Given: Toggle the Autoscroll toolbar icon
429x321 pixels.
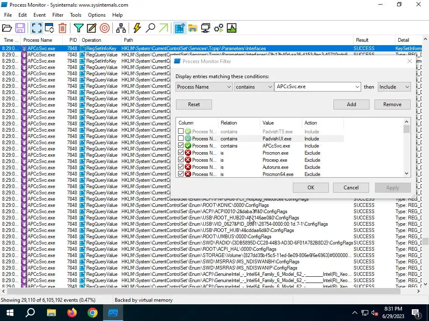Looking at the screenshot, I should tap(49, 28).
